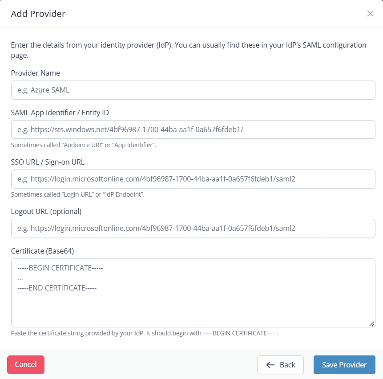
Task: Click the IdP instructions paragraph
Action: coord(188,50)
